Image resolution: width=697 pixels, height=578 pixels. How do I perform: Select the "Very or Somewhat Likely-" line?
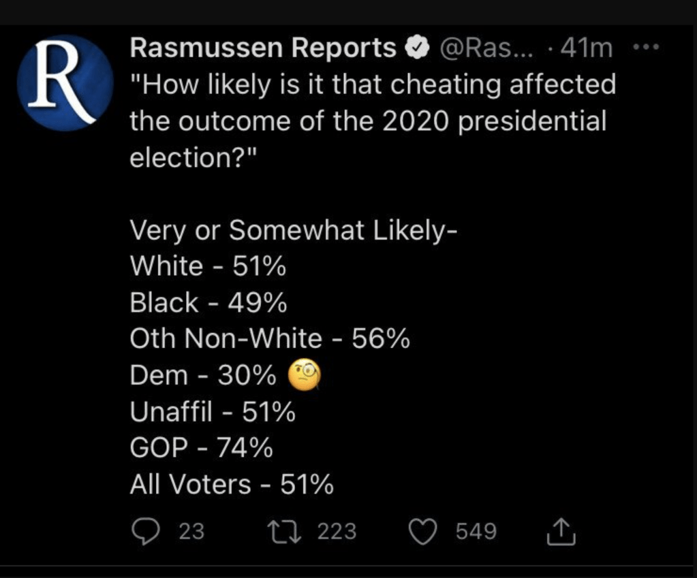(293, 231)
